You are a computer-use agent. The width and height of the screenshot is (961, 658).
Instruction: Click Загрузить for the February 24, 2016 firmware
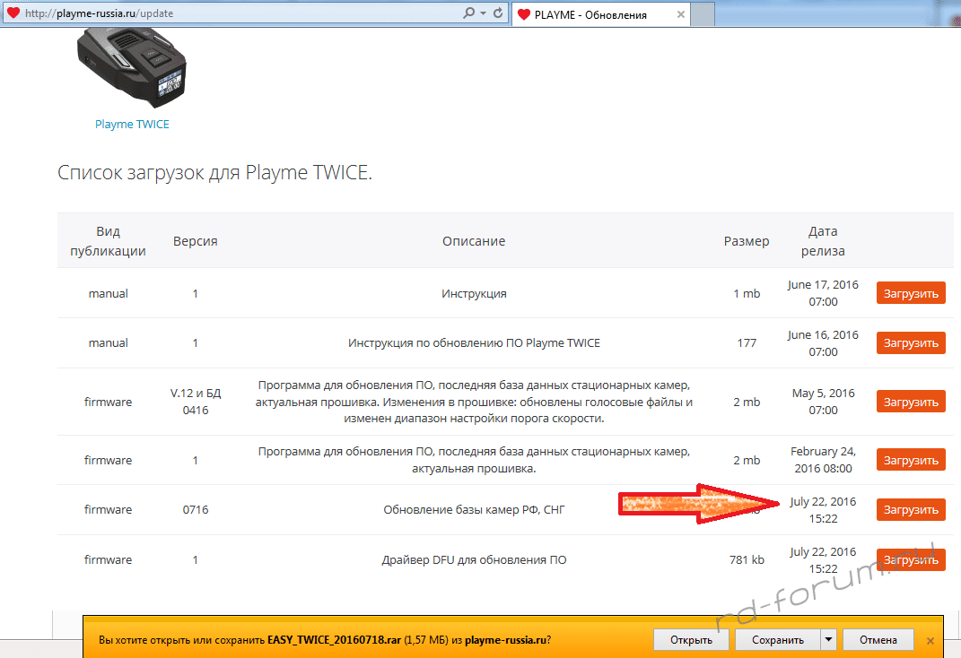click(x=911, y=460)
